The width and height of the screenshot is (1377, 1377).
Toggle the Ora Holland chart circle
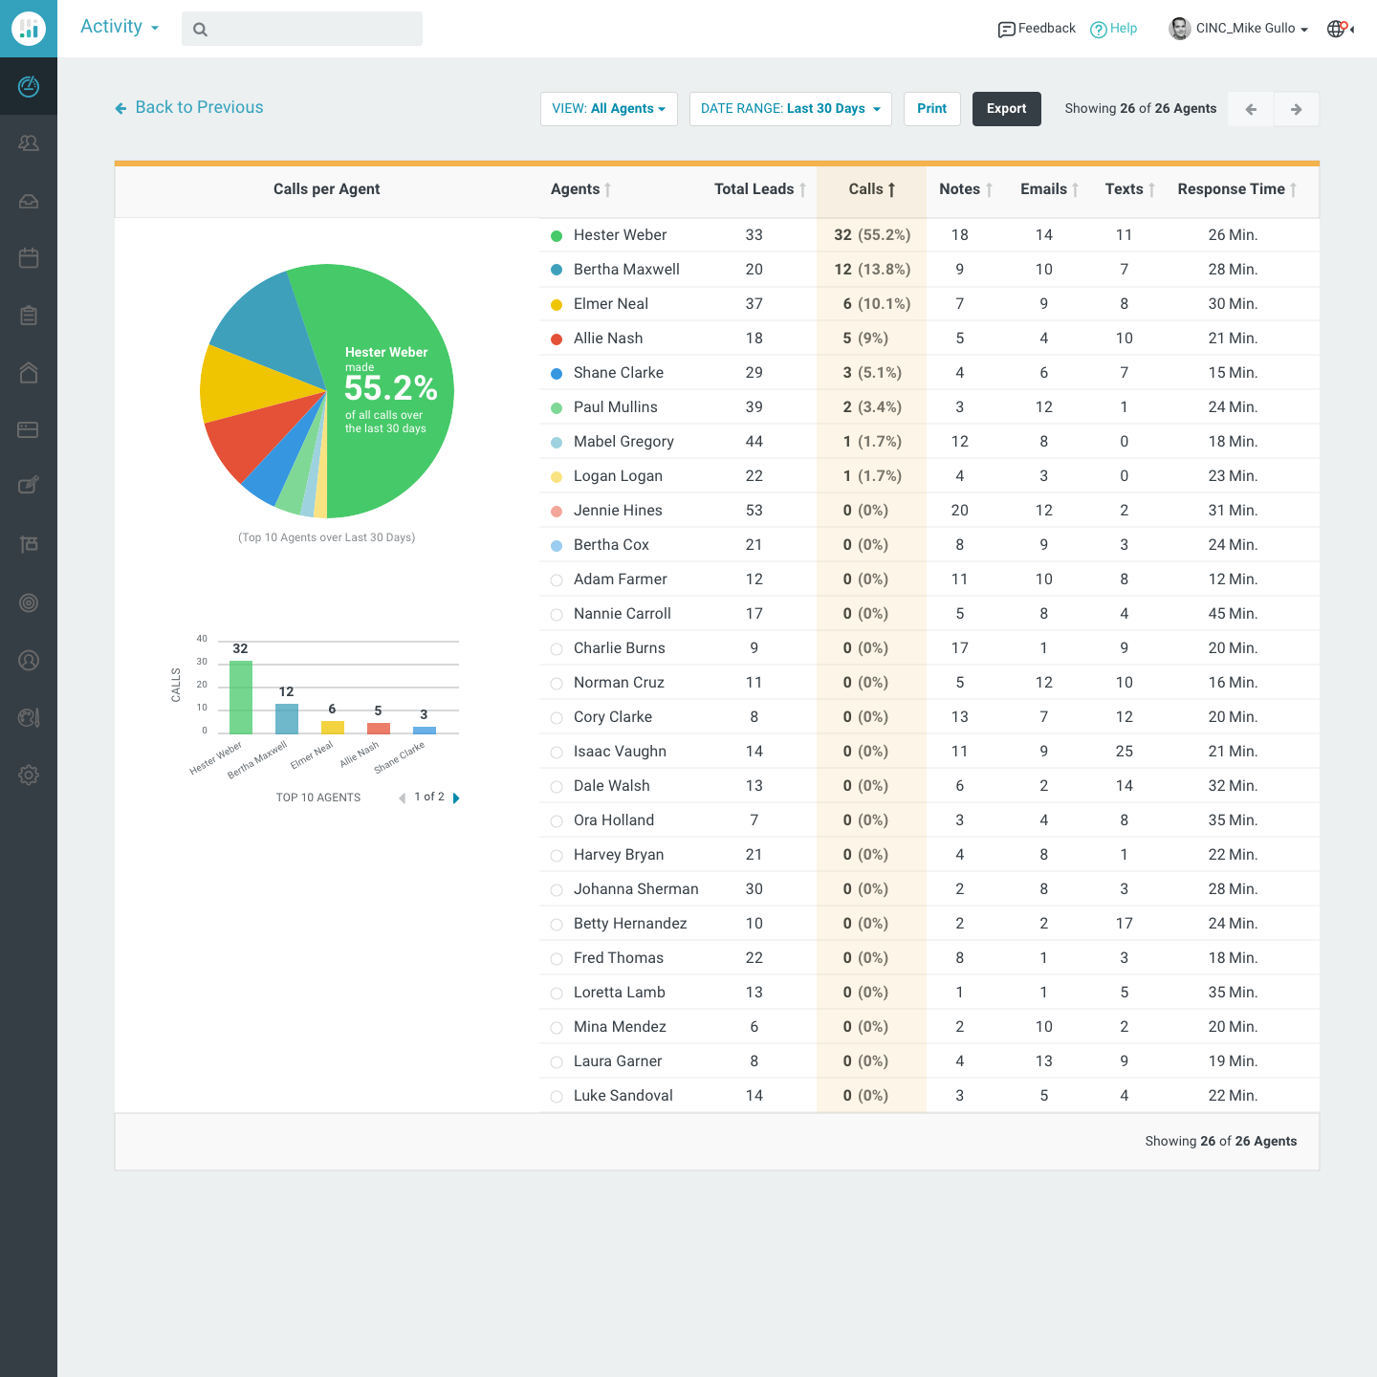(557, 821)
